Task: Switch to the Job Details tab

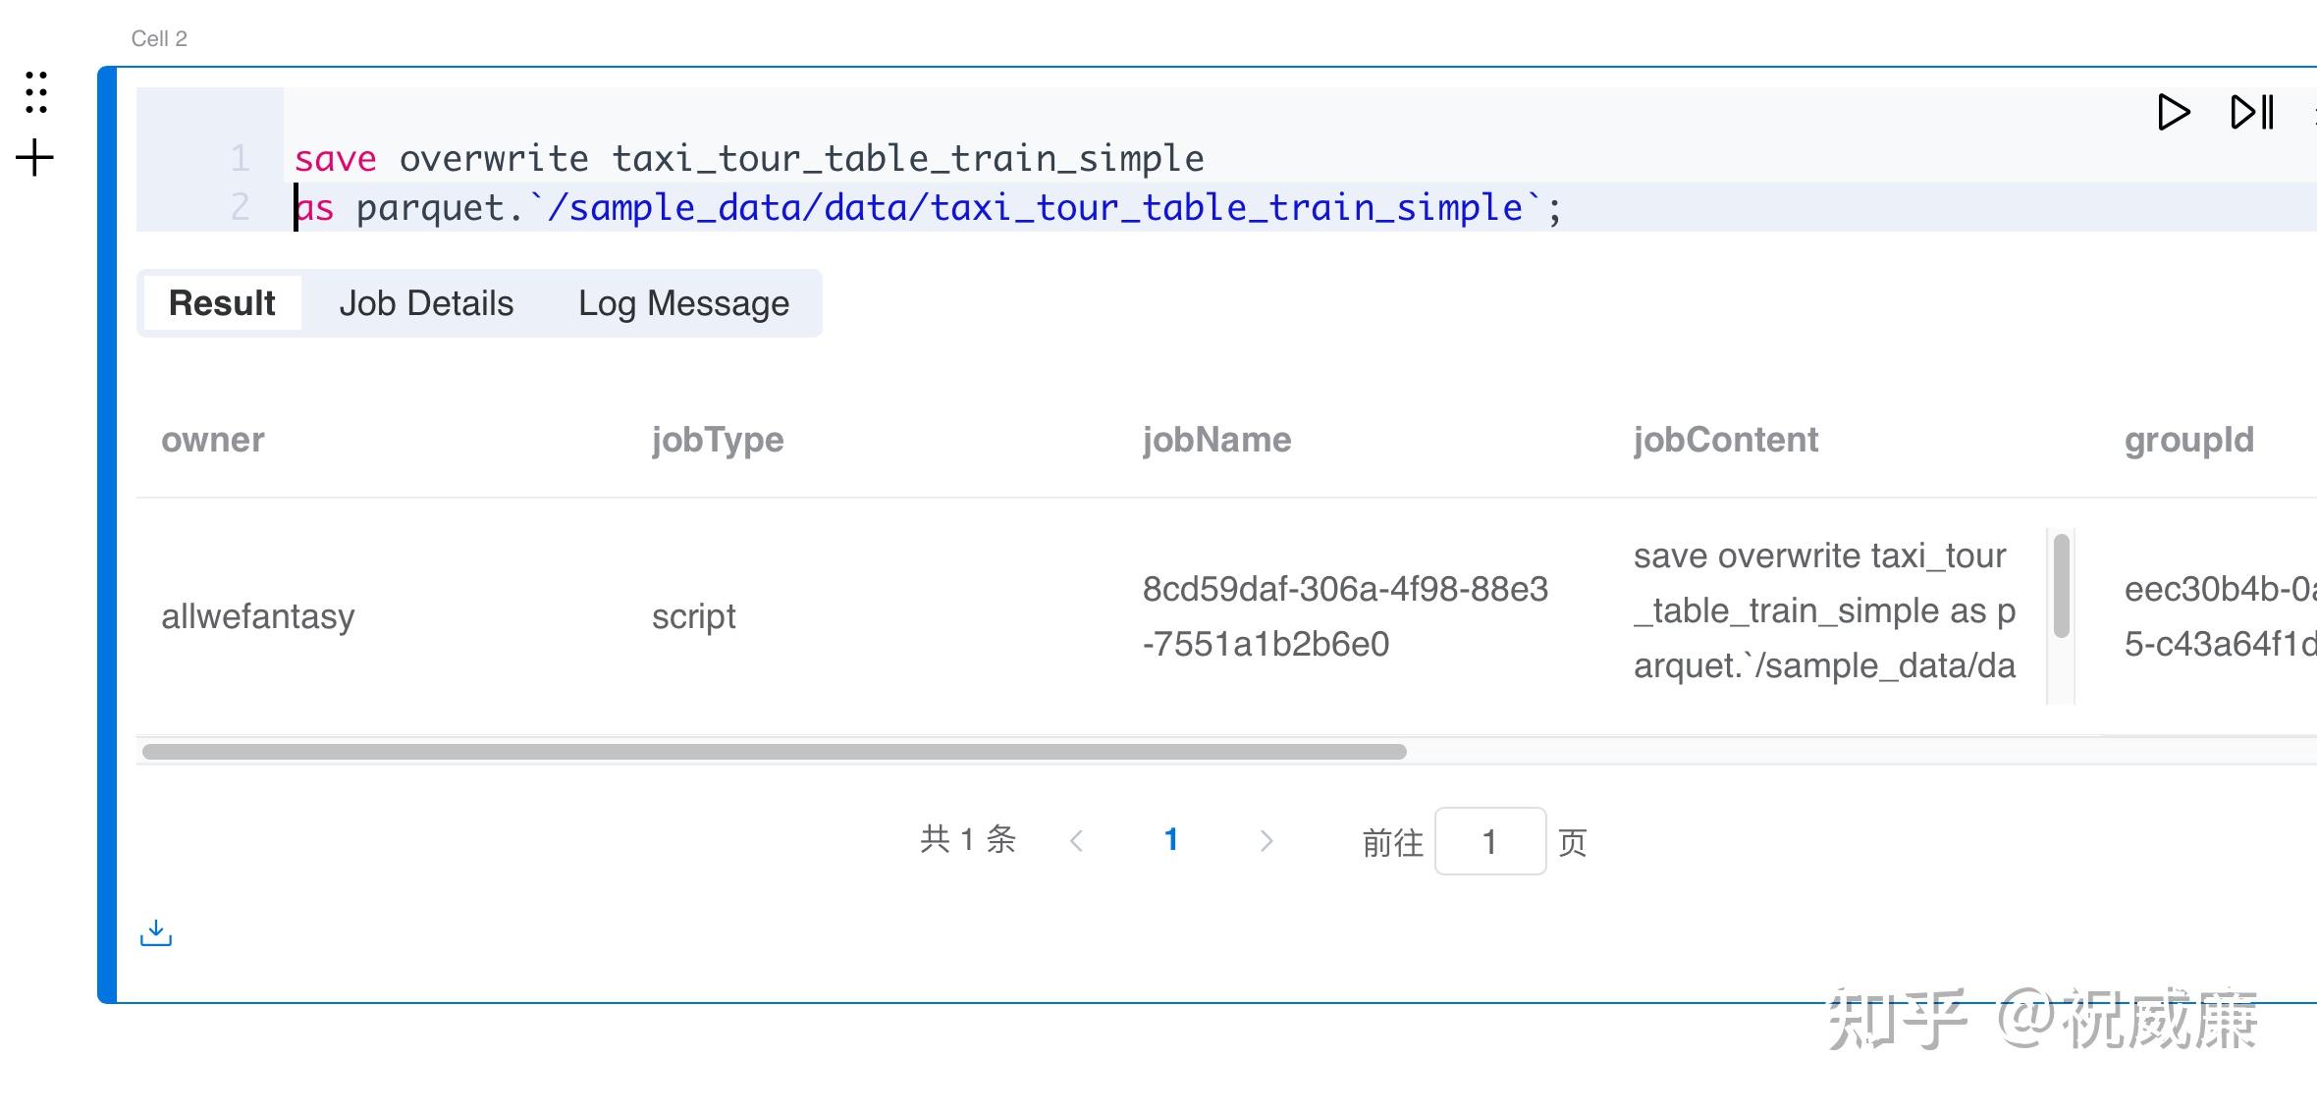Action: 426,303
